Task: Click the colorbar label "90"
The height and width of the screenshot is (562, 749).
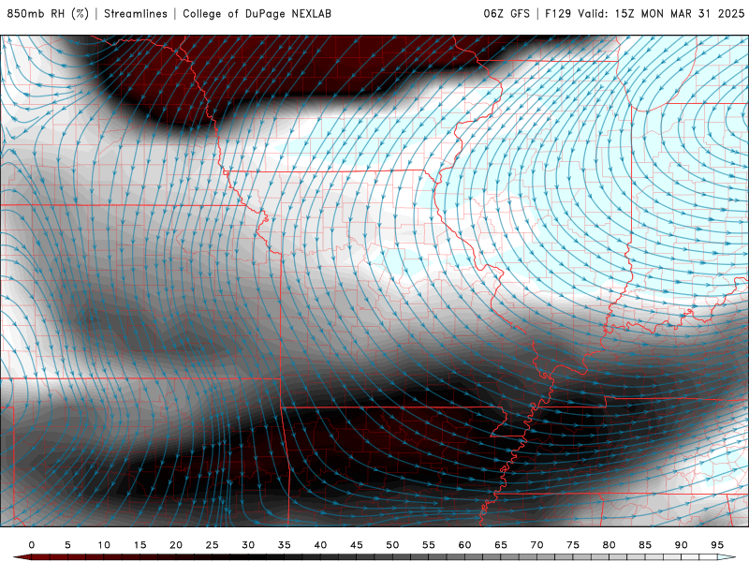Action: click(x=681, y=545)
